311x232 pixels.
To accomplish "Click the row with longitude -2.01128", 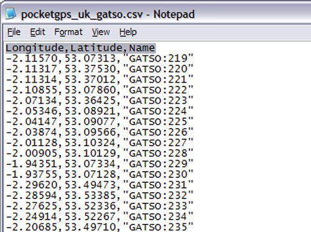I will point(100,143).
